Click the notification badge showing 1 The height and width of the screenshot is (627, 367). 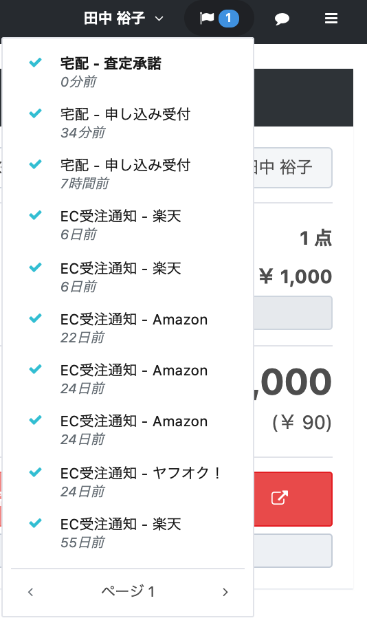(229, 19)
